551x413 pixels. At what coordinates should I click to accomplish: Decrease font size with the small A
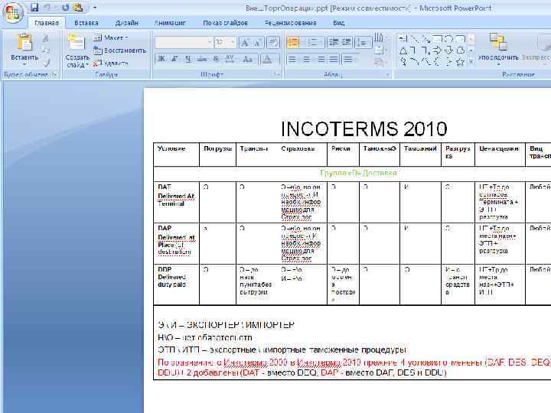click(x=258, y=43)
